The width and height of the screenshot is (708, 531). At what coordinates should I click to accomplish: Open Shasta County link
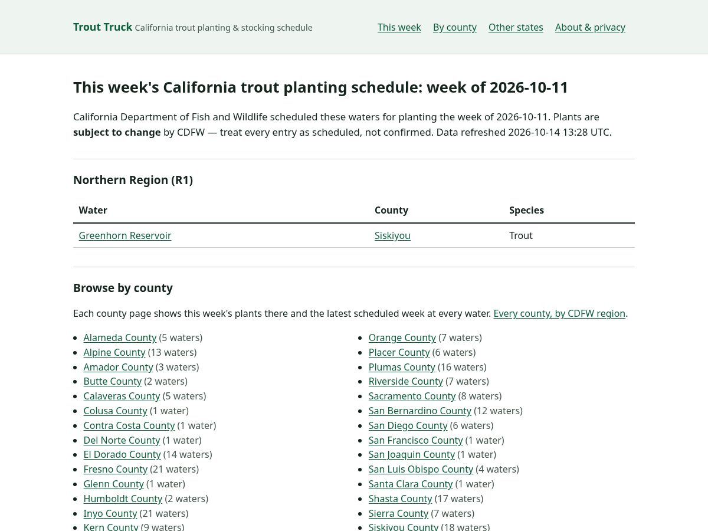[400, 499]
